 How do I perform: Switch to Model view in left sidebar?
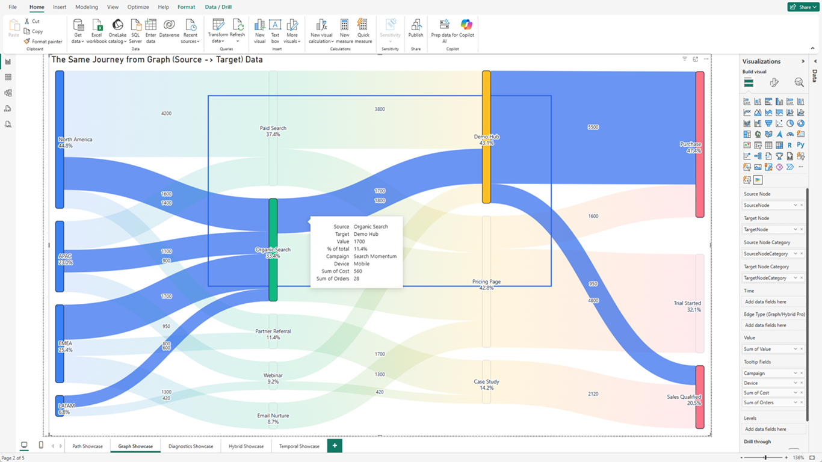pyautogui.click(x=8, y=93)
